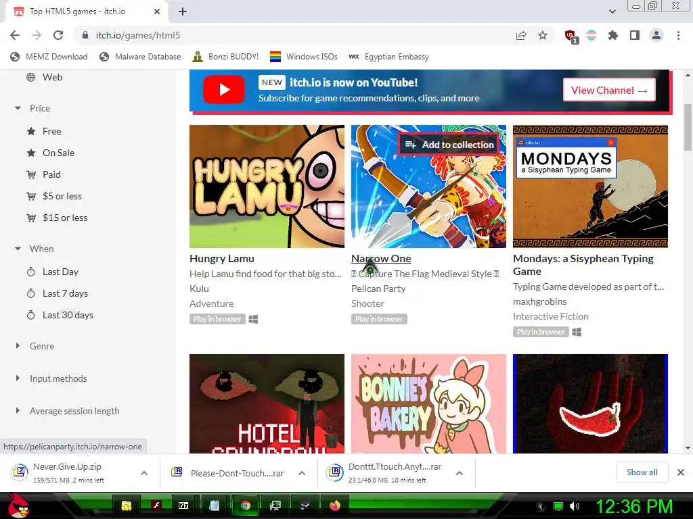Toggle the browser side panel
Viewport: 693px width, 519px height.
pos(635,35)
